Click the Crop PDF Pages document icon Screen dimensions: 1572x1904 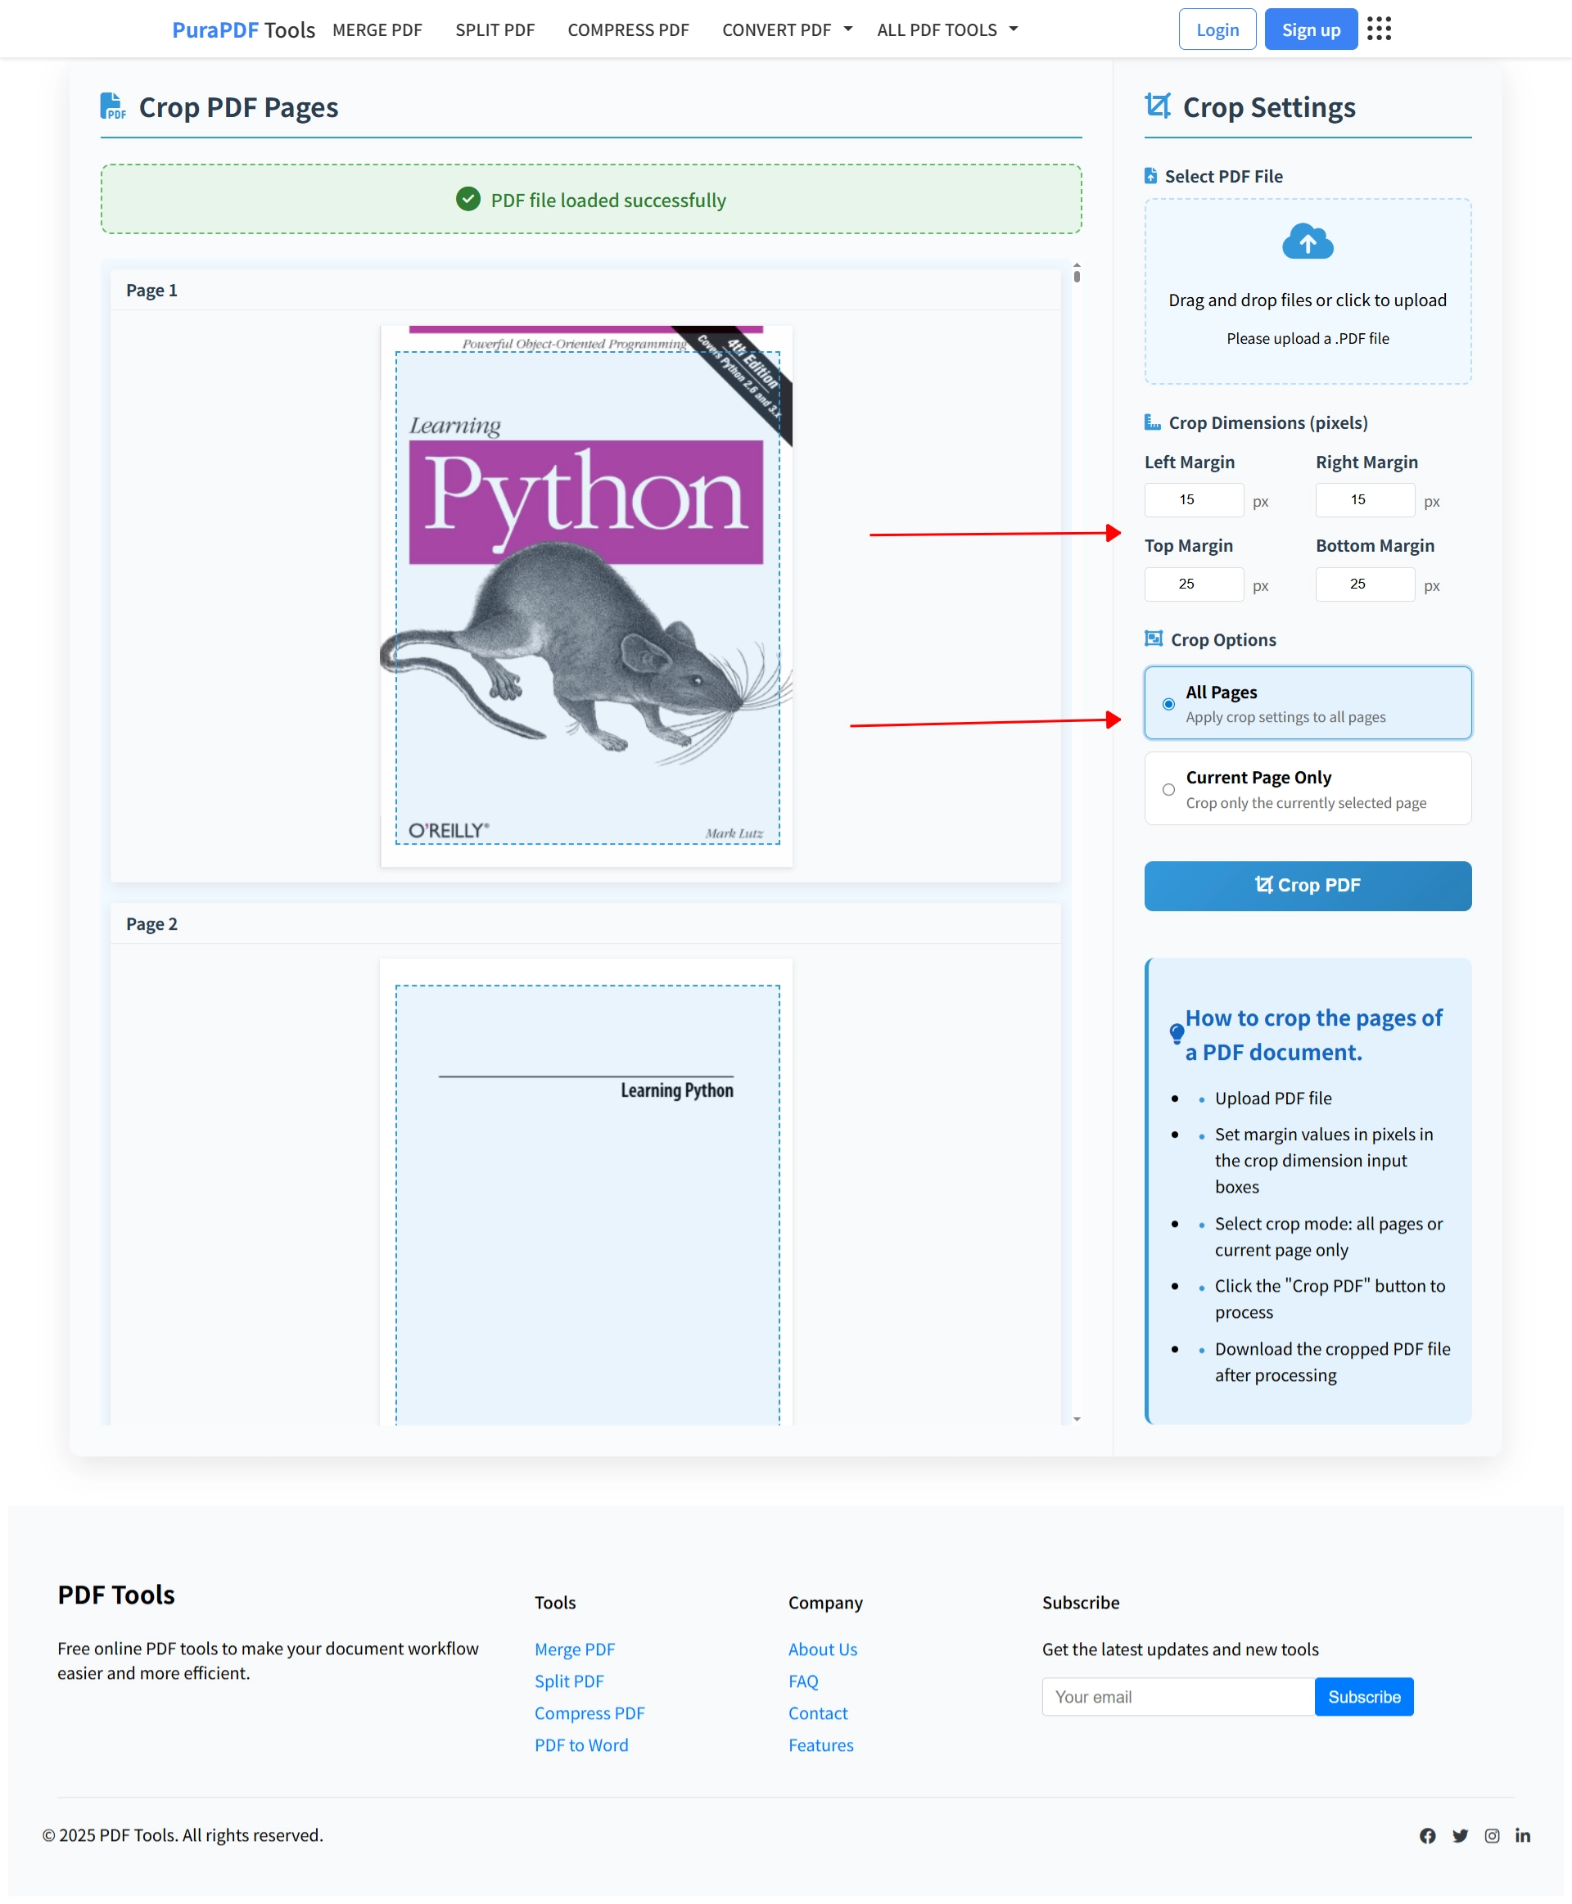[x=113, y=106]
